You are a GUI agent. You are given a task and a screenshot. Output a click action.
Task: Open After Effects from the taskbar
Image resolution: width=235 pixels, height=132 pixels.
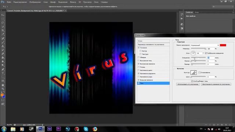tap(50, 129)
